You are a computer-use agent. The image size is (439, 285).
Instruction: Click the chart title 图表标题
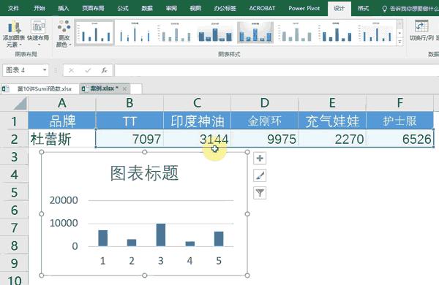[144, 173]
